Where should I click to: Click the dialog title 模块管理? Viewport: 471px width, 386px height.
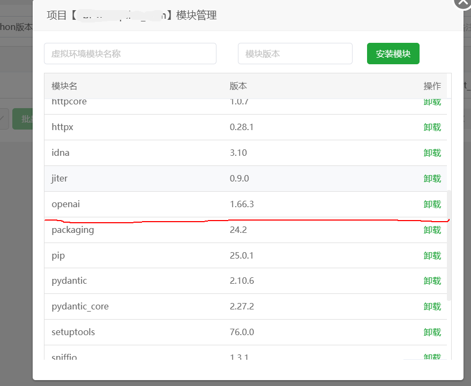(x=197, y=16)
